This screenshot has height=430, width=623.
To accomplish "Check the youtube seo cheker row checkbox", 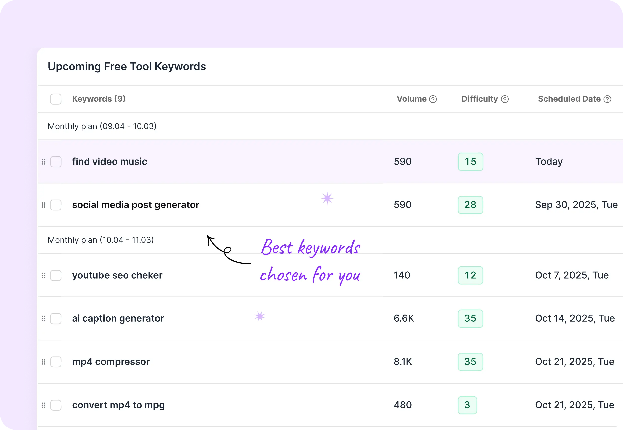I will 56,275.
